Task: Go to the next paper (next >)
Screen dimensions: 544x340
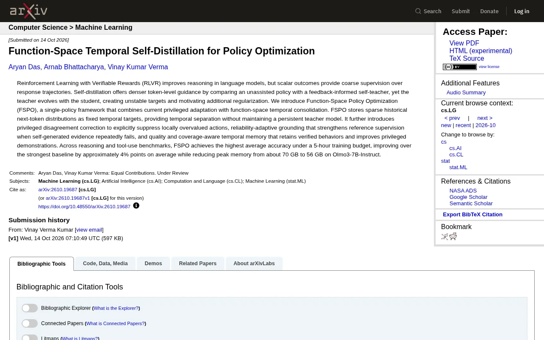Action: point(485,118)
